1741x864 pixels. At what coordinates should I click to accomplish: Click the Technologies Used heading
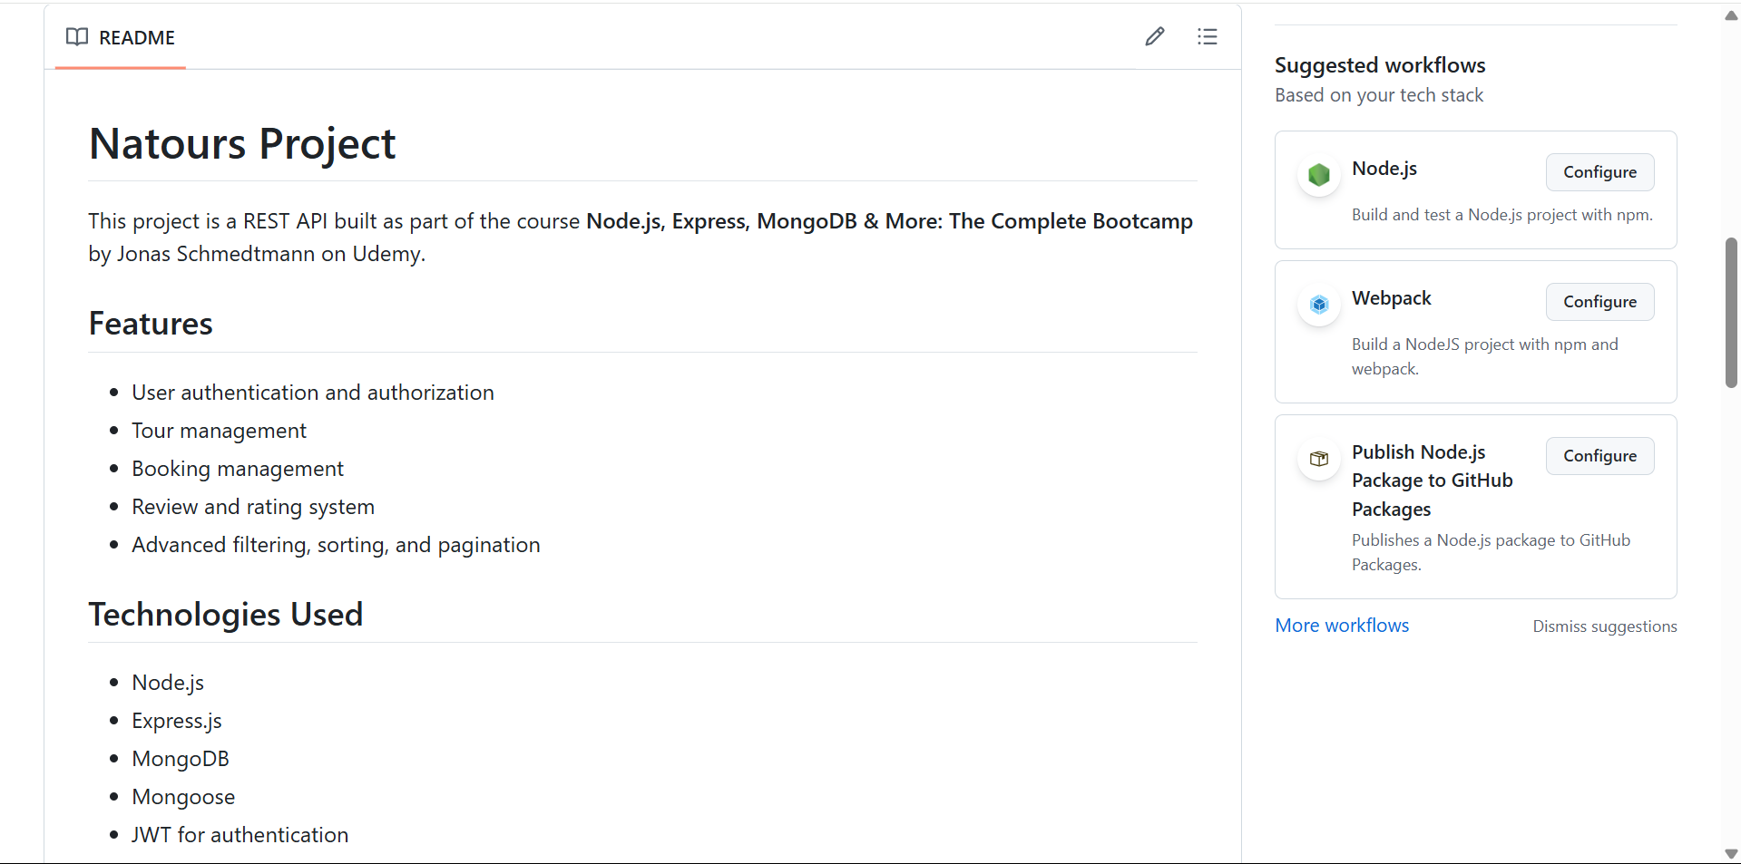click(x=226, y=615)
